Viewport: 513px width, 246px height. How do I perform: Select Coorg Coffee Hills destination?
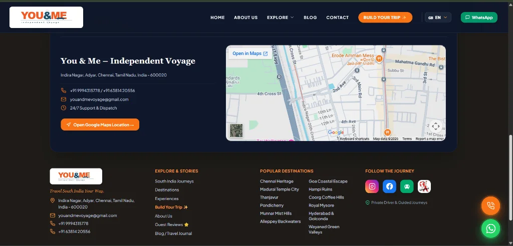pyautogui.click(x=327, y=197)
